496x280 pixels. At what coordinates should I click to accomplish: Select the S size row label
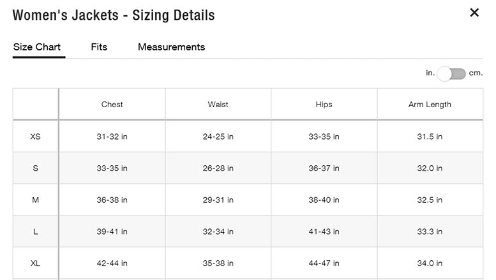36,168
